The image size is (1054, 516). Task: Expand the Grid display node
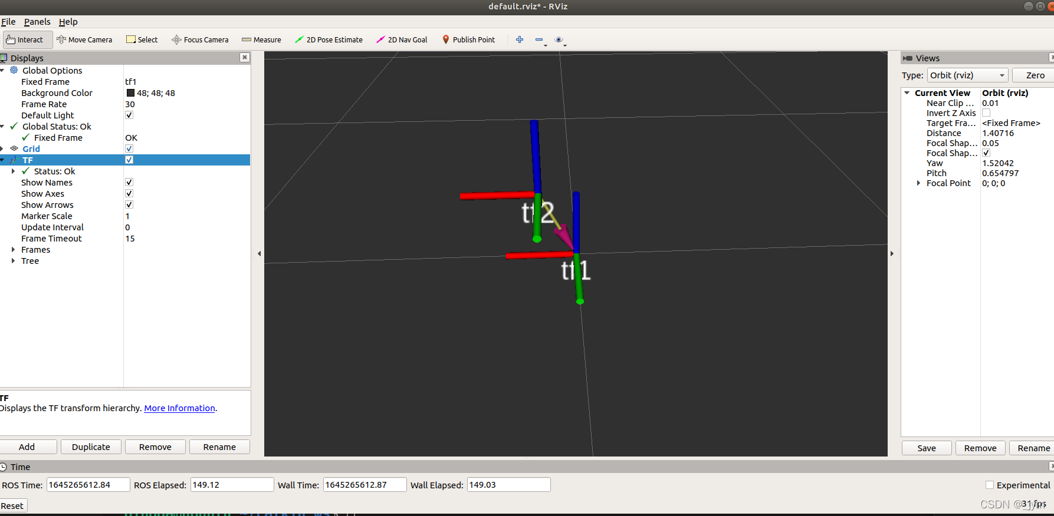point(2,148)
